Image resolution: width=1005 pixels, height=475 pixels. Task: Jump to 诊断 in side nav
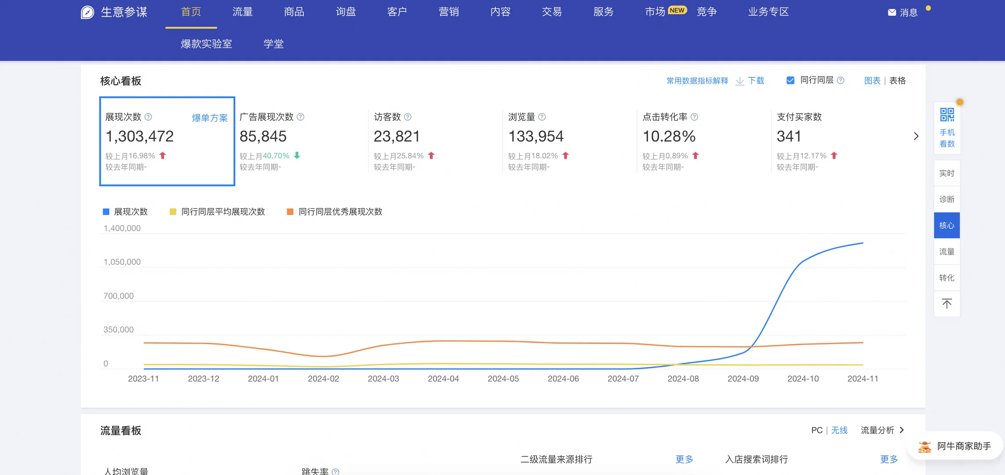pyautogui.click(x=947, y=199)
